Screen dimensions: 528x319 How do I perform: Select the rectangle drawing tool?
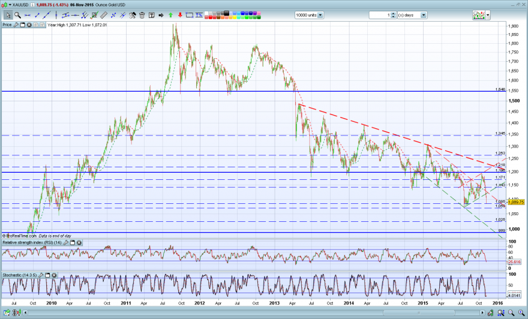[190, 15]
